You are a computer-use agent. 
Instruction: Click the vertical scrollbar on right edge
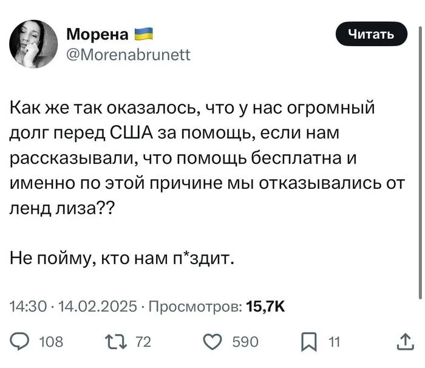tap(420, 163)
